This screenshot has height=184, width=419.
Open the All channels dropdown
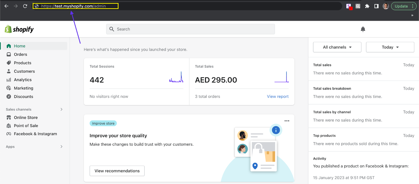tap(337, 47)
